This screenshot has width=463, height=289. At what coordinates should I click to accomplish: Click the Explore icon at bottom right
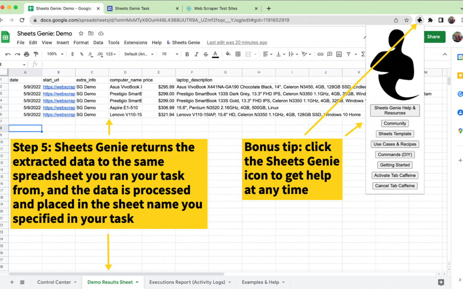tap(441, 282)
